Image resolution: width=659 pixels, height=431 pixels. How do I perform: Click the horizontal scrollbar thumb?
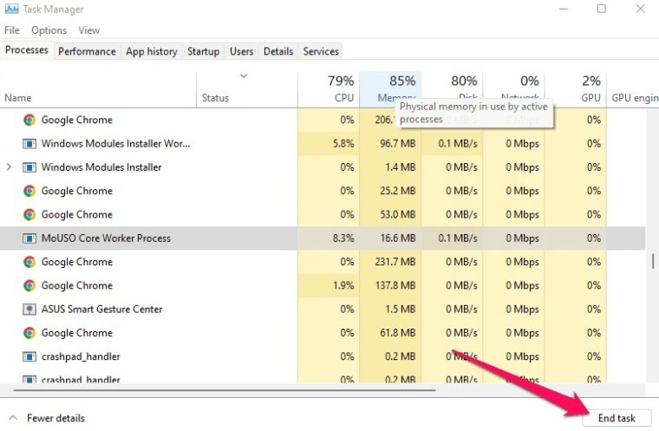pyautogui.click(x=225, y=390)
